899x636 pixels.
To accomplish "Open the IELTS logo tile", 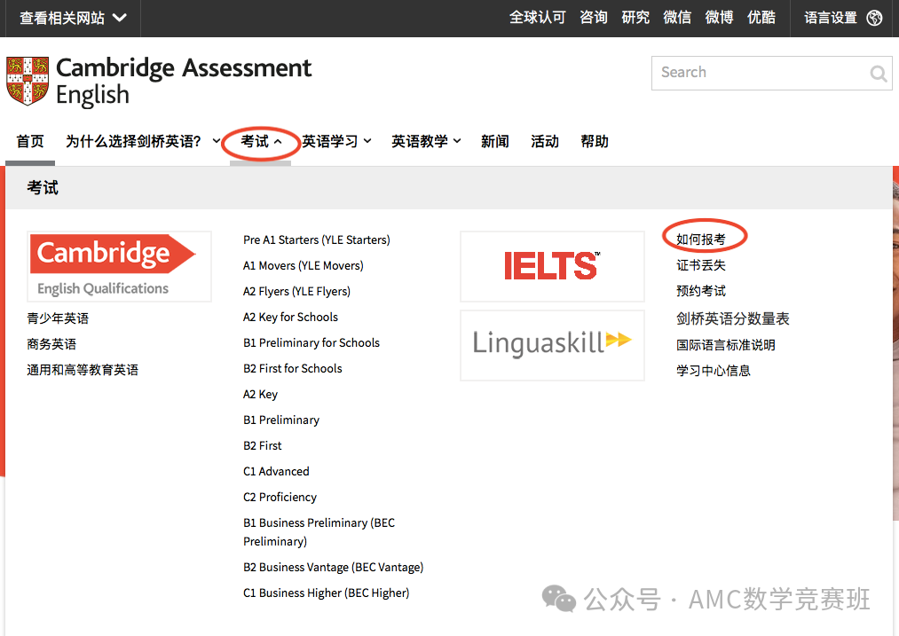I will coord(552,266).
